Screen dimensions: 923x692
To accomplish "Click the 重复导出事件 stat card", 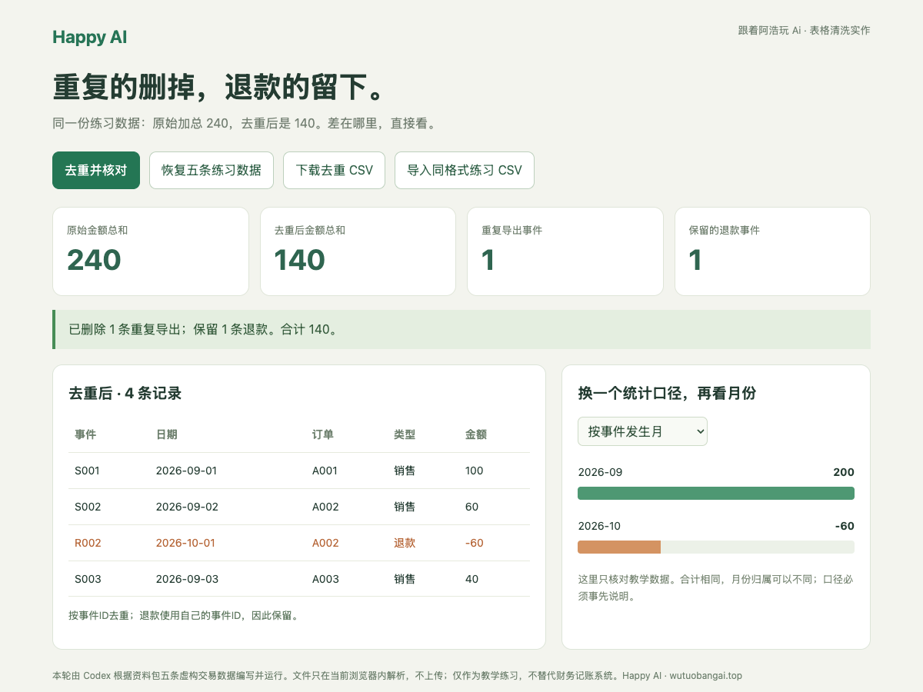I will tap(565, 251).
